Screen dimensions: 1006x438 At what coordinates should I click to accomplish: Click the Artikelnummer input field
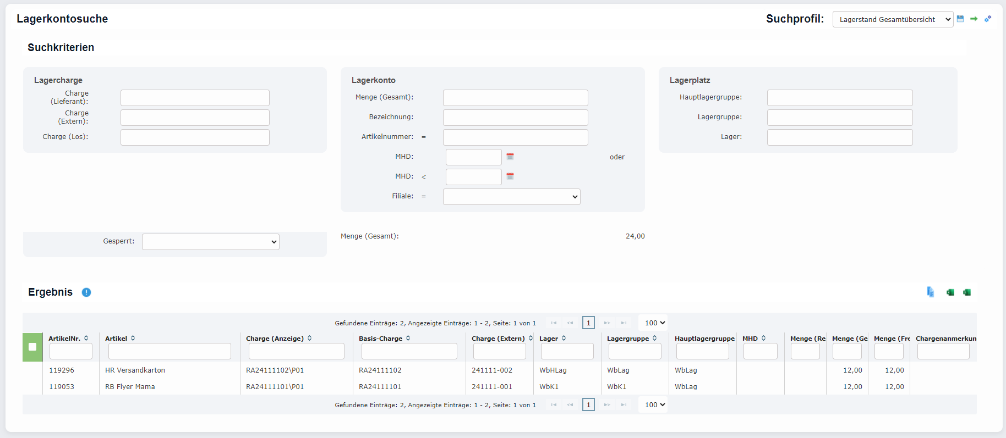tap(515, 137)
